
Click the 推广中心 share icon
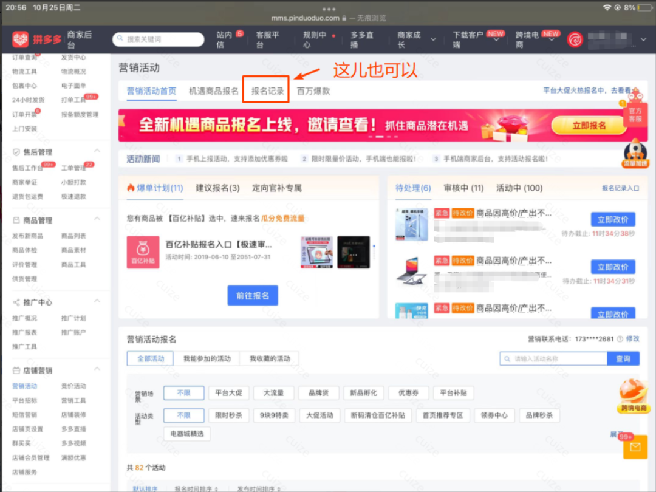(16, 302)
